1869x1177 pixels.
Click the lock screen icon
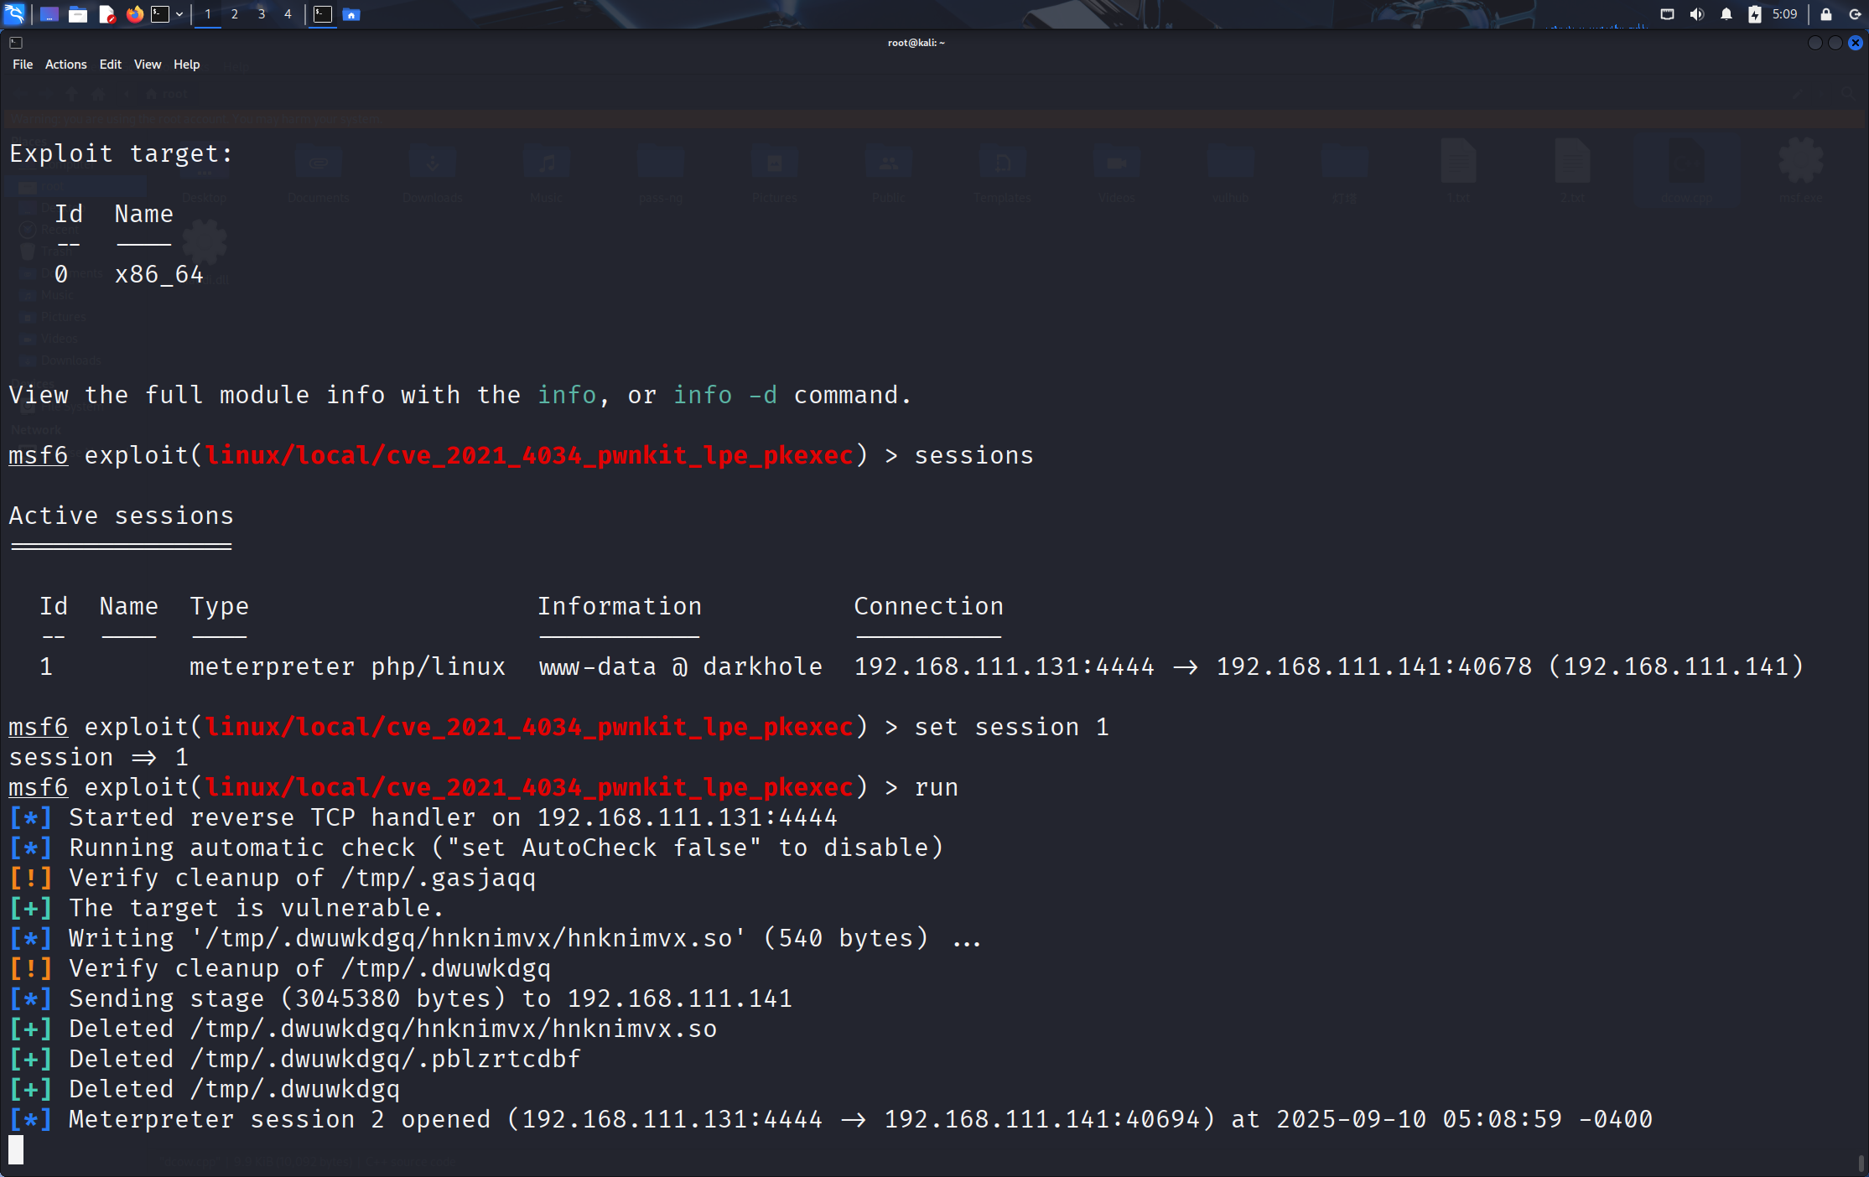1825,14
